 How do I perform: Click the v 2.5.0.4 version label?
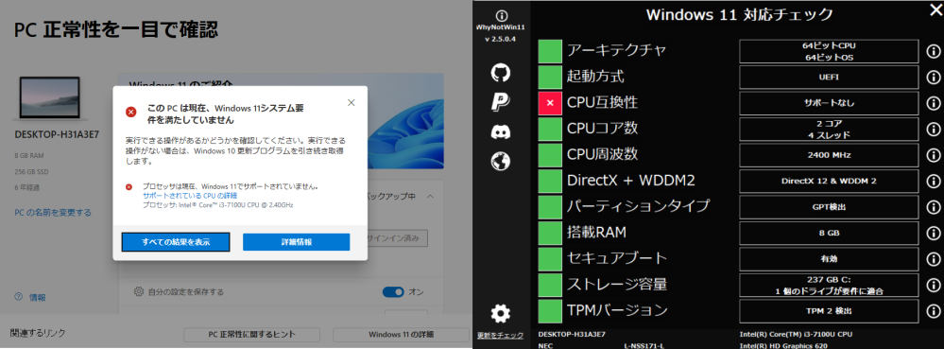click(x=501, y=39)
